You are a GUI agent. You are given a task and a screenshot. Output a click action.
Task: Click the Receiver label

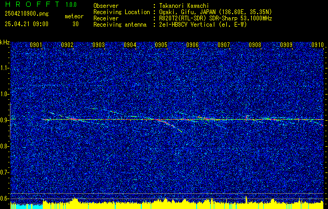pos(106,18)
